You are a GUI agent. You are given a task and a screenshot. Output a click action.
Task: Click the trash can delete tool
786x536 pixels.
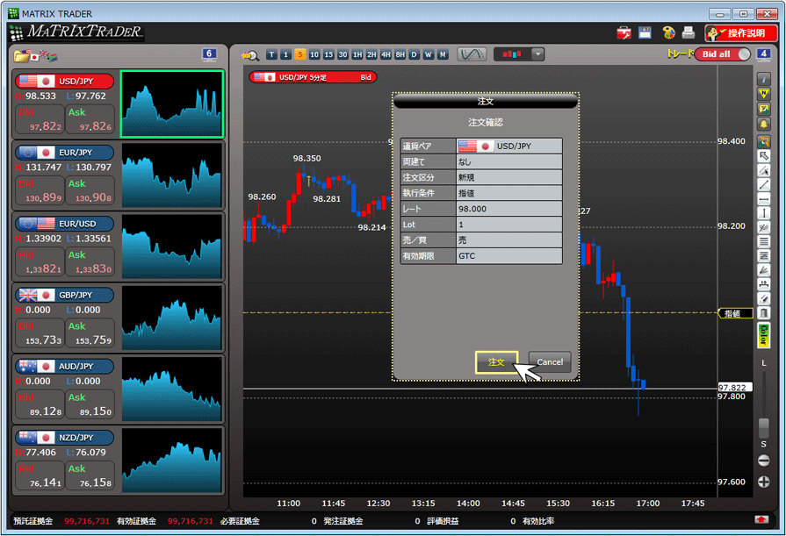[x=763, y=313]
